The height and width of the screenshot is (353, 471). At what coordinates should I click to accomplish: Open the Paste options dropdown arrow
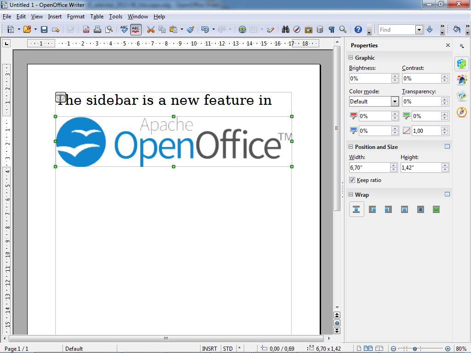pos(181,29)
